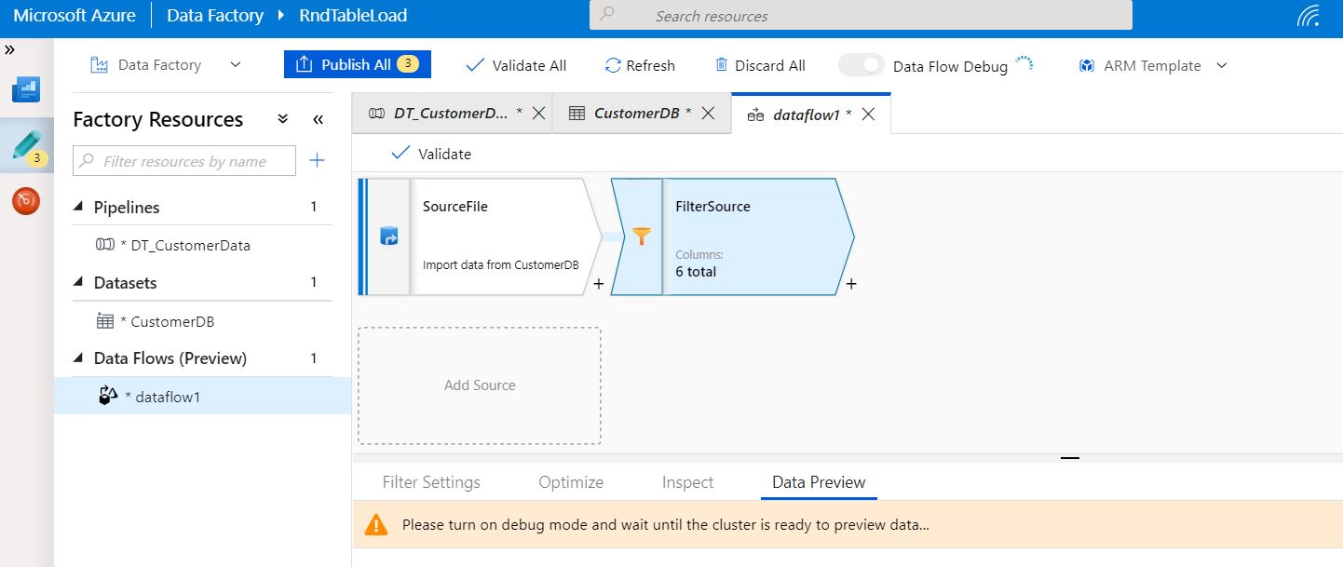The width and height of the screenshot is (1343, 567).
Task: Expand the left sidebar with double chevron
Action: point(9,49)
